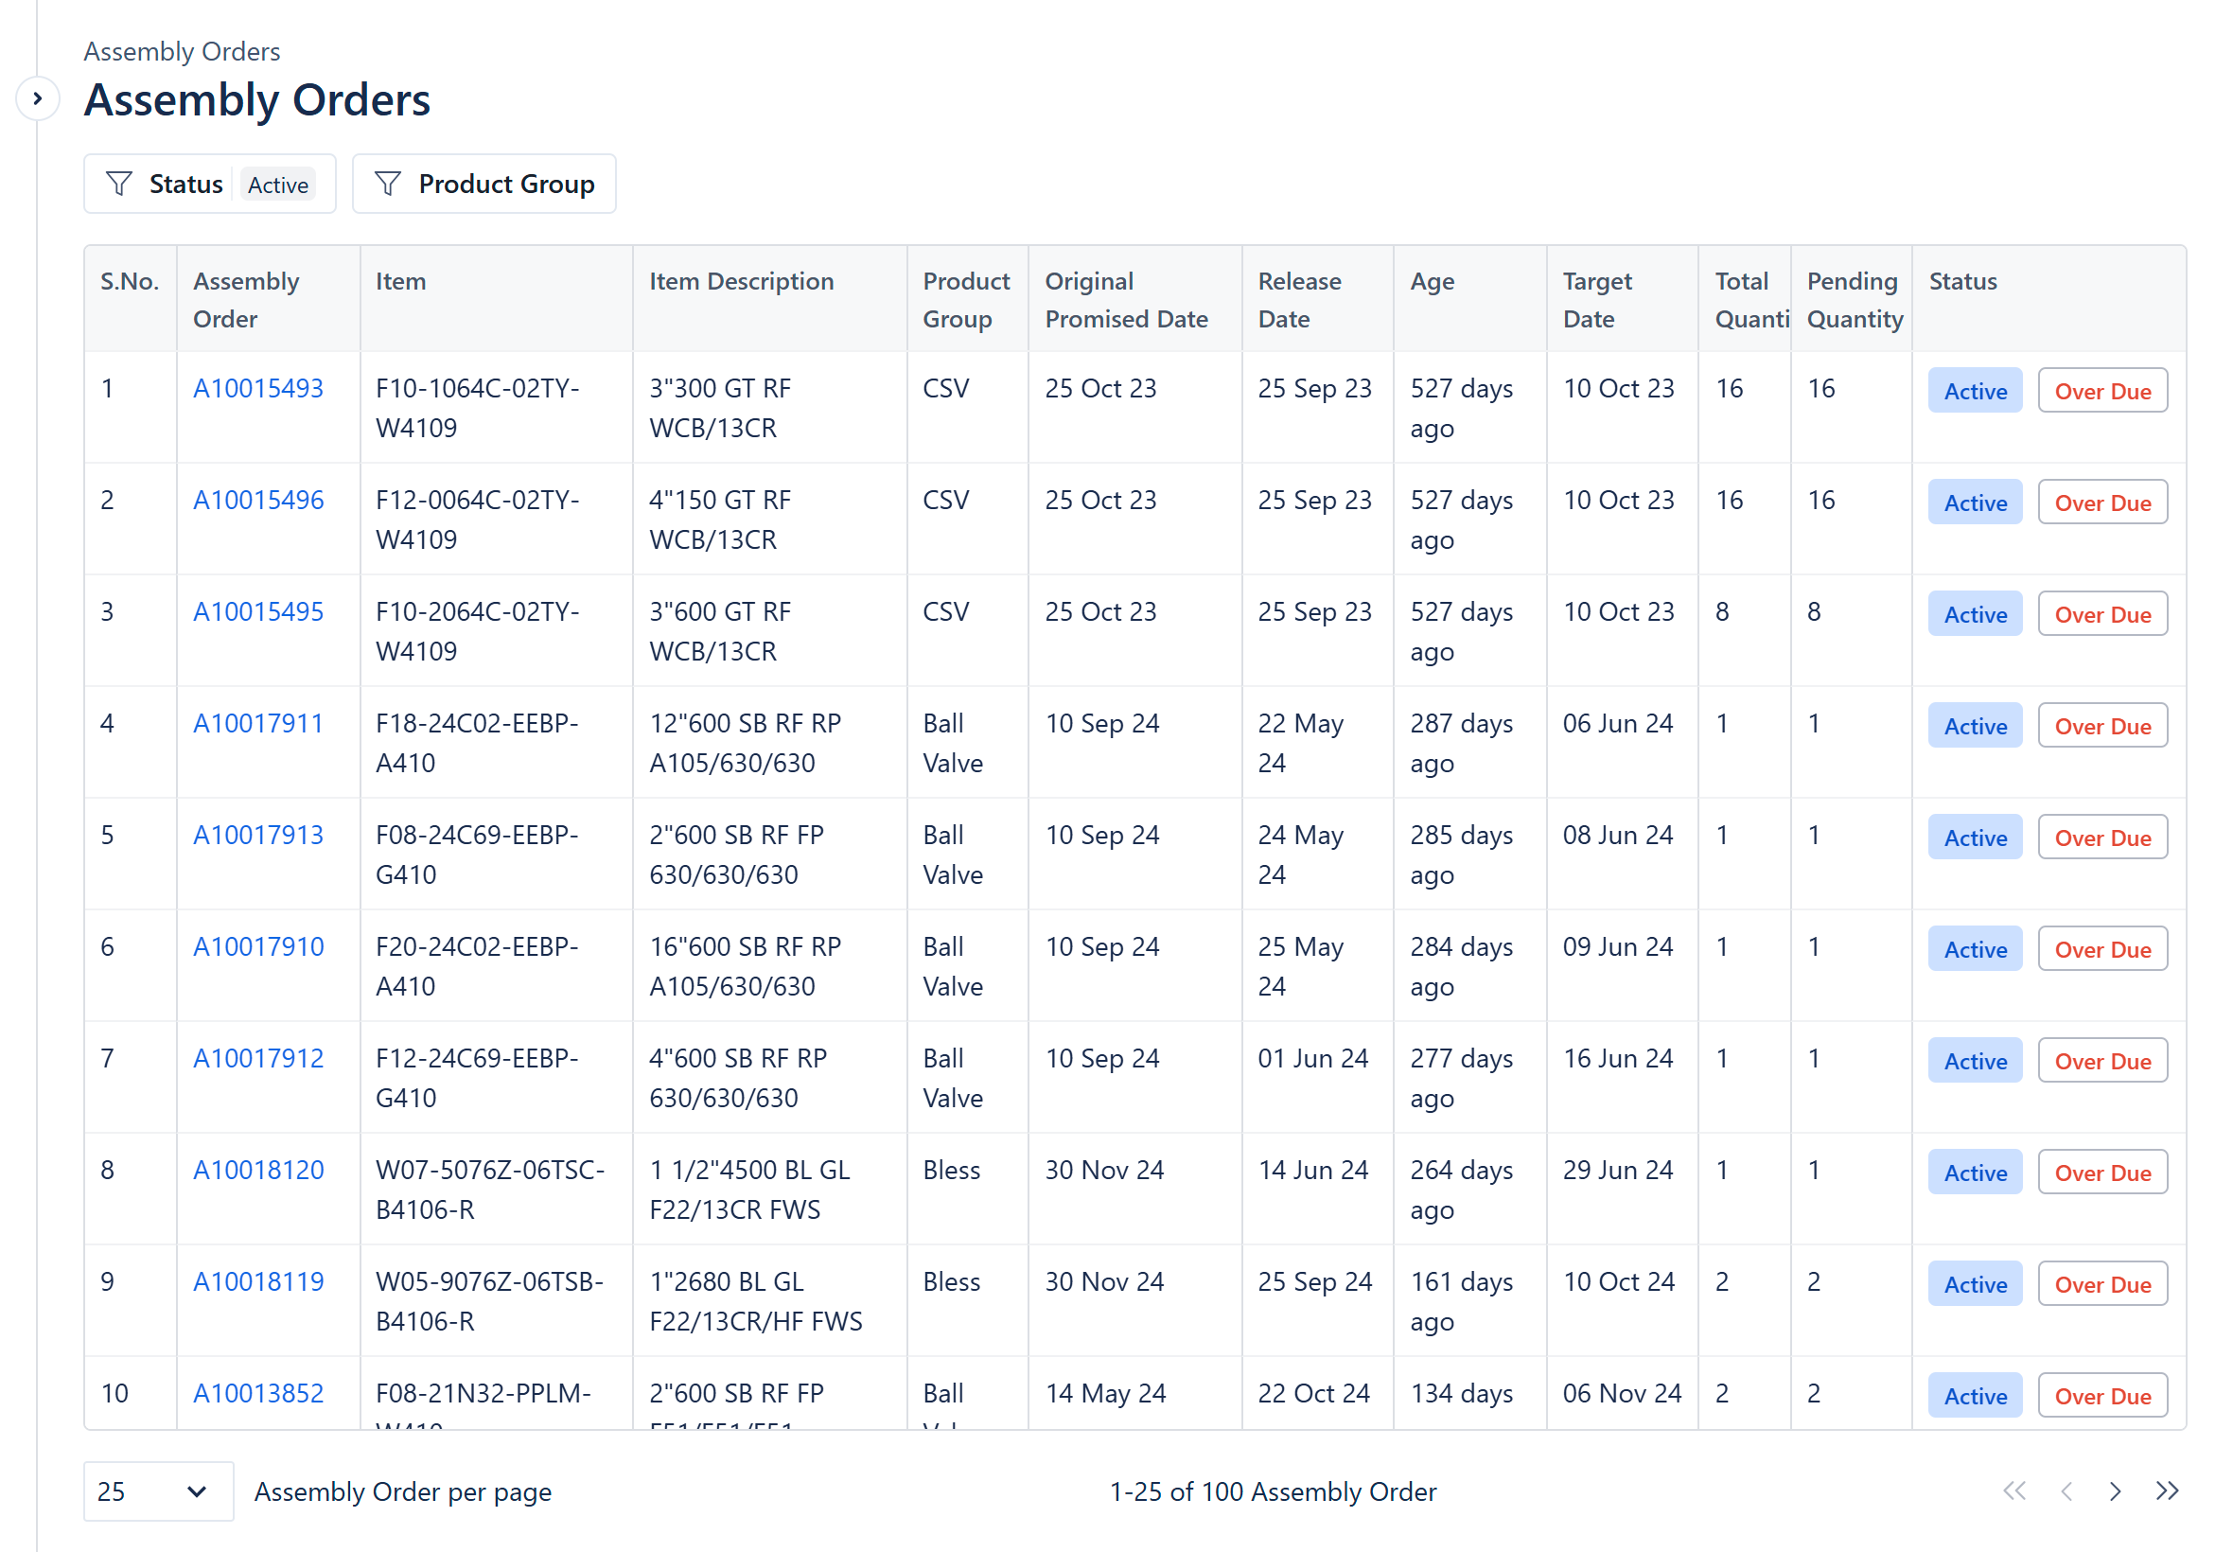Image resolution: width=2233 pixels, height=1552 pixels.
Task: Open assembly order A10013852
Action: pos(257,1392)
